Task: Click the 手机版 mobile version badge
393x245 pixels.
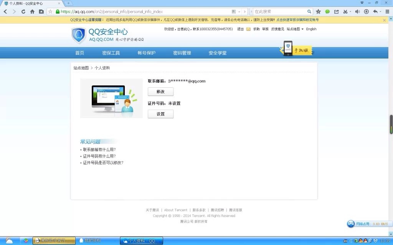Action: point(296,49)
